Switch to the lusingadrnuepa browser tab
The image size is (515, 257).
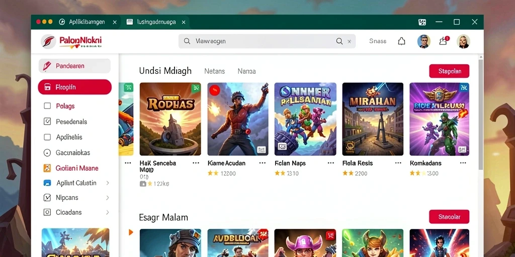point(155,22)
